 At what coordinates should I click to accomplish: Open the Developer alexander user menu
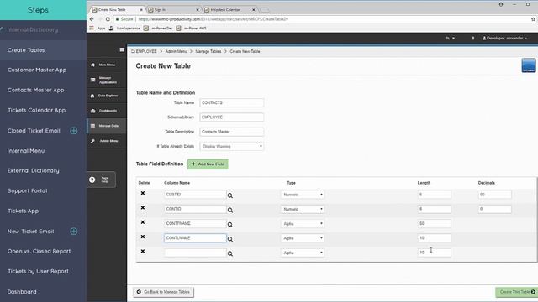[x=504, y=38]
